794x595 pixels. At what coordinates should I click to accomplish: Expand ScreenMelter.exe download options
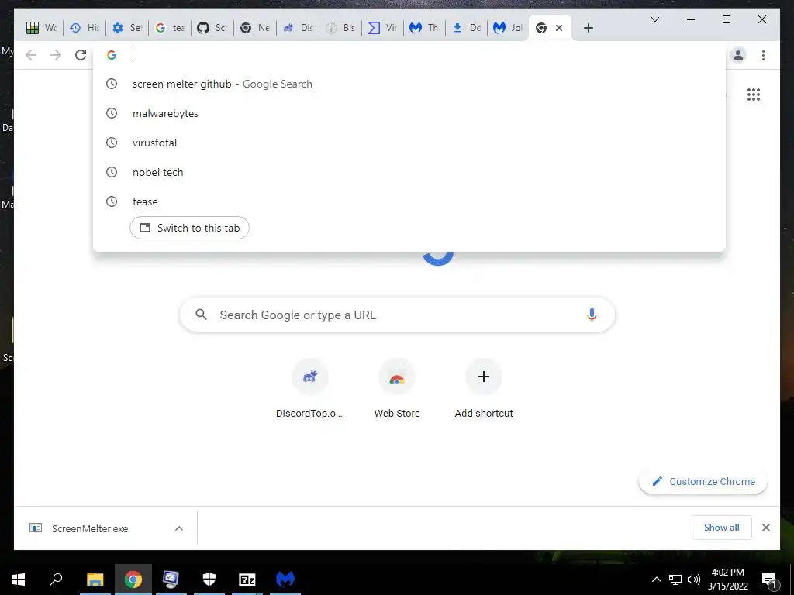179,528
